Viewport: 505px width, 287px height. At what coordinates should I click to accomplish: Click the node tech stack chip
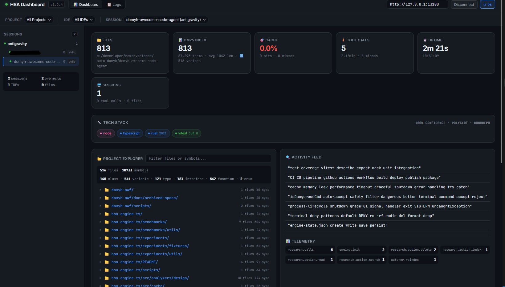pos(106,133)
